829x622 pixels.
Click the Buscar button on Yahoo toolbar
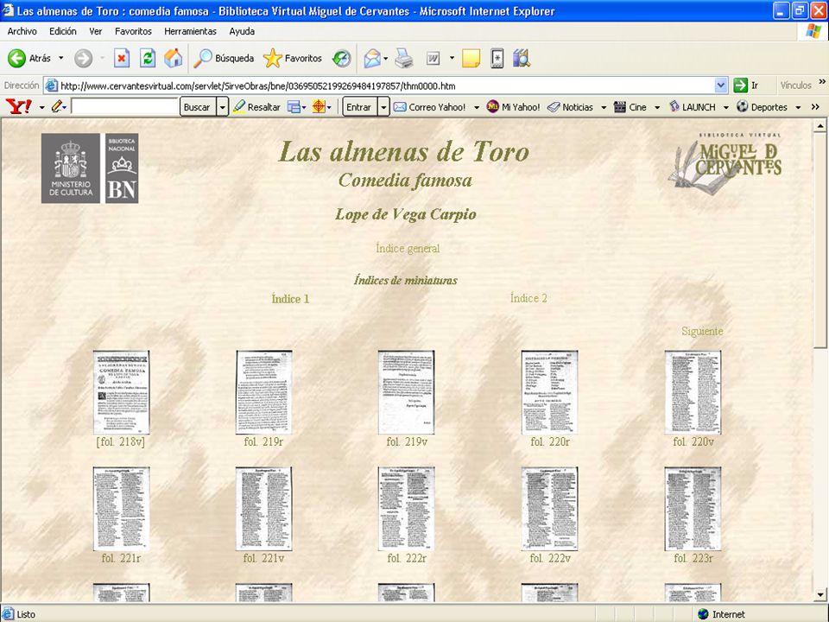pos(197,107)
